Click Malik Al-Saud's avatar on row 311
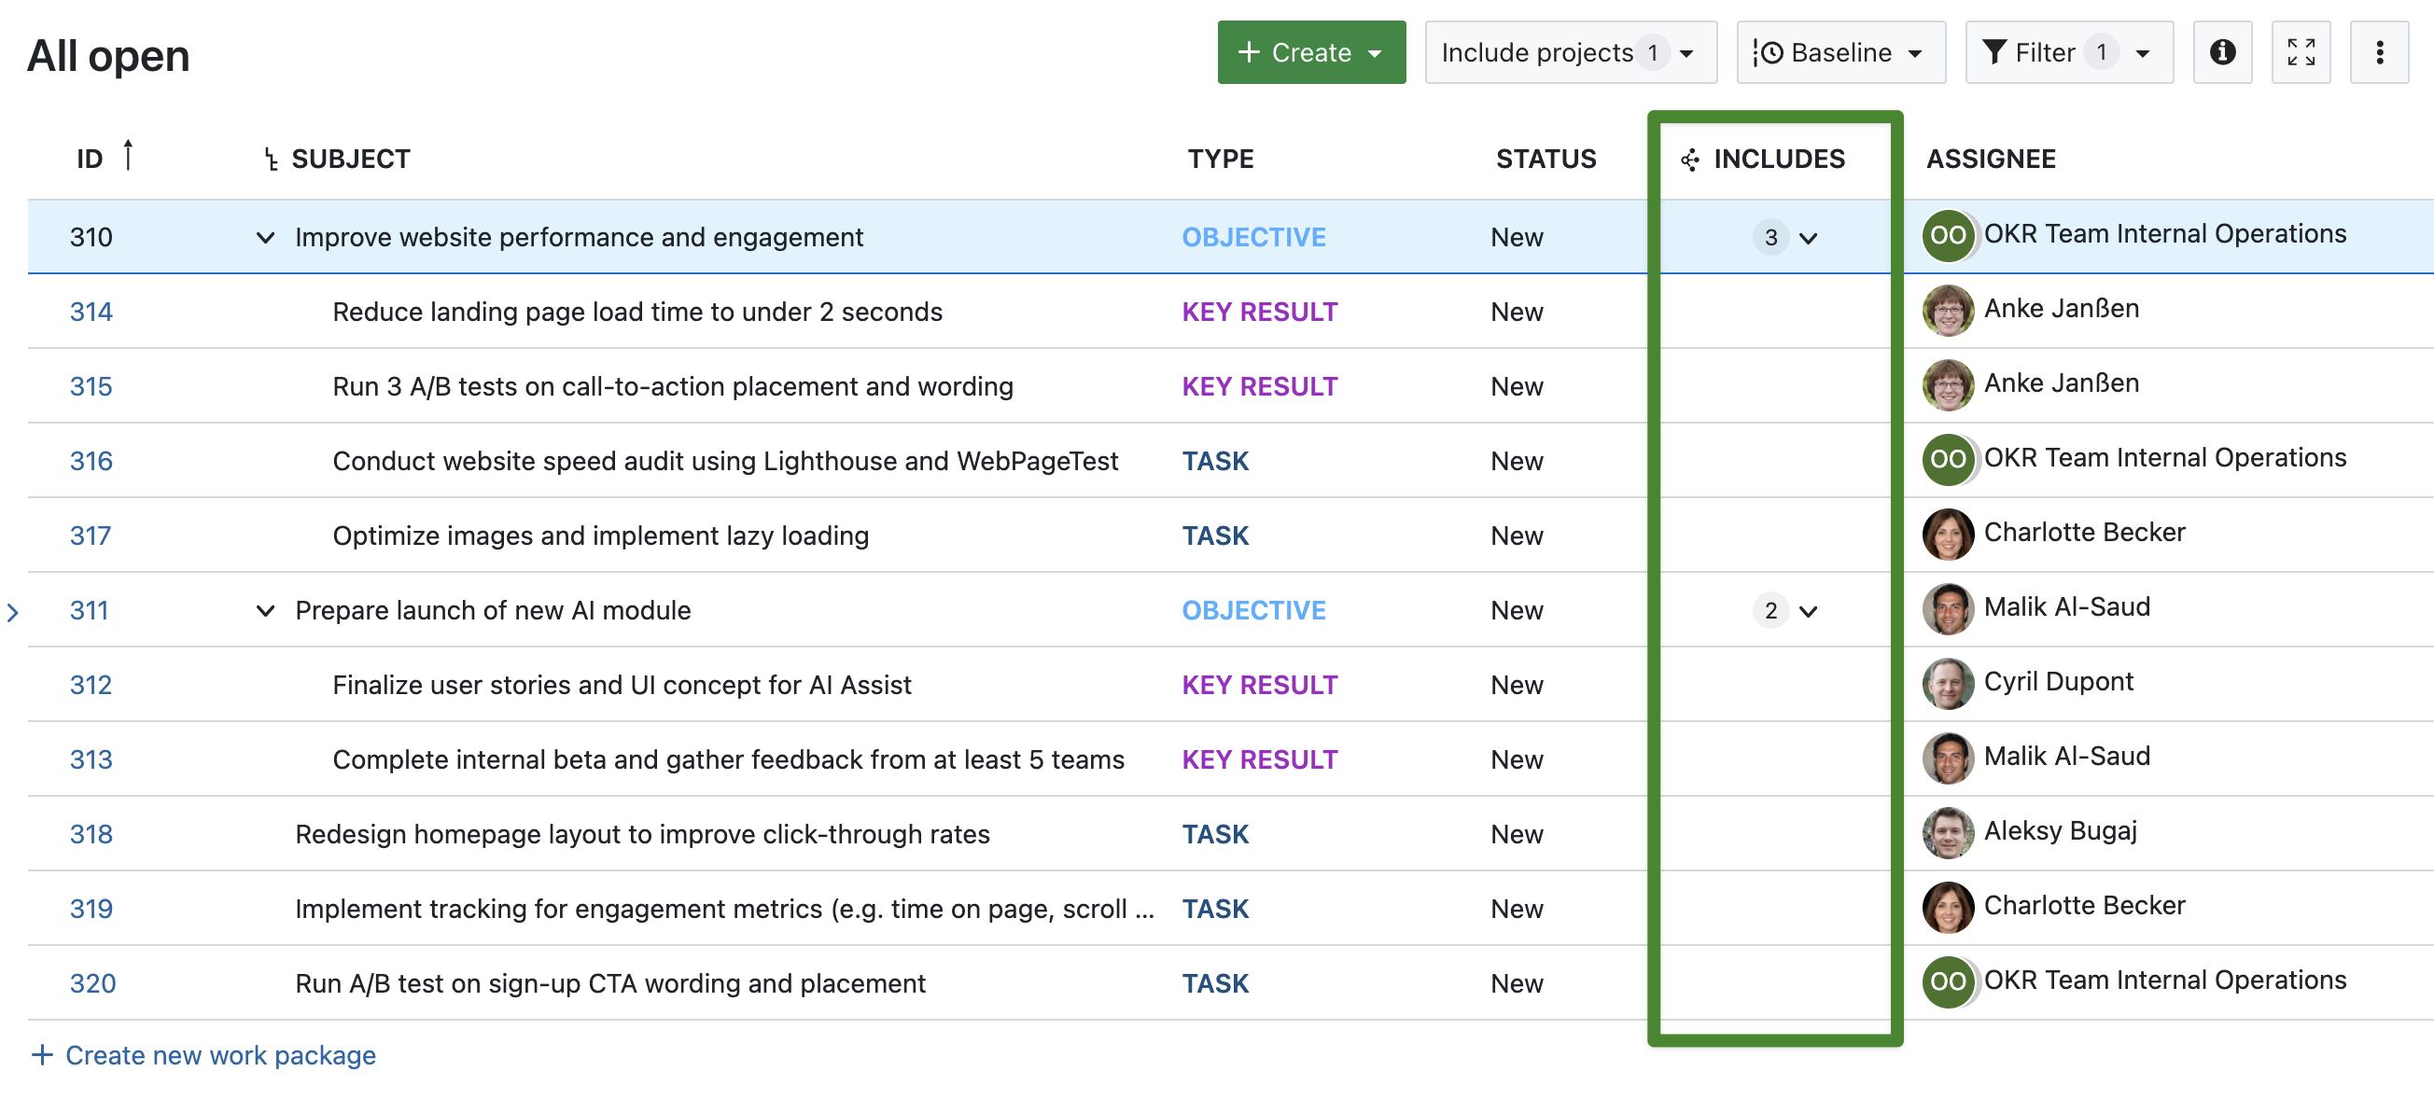 point(1949,609)
